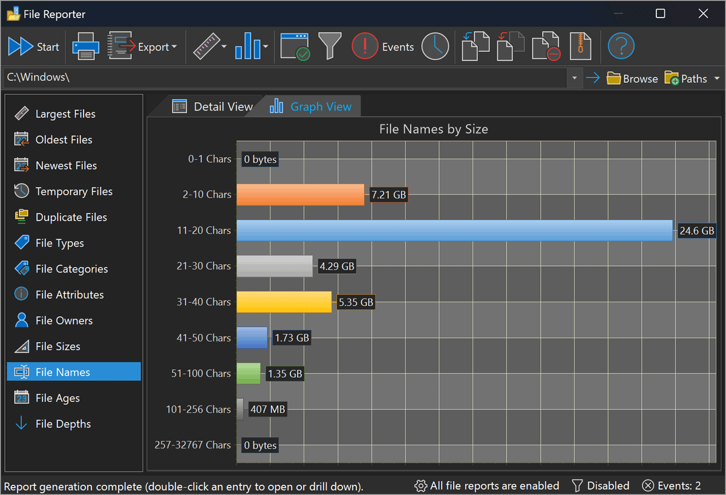Open the Events alert icon
This screenshot has width=726, height=495.
pyautogui.click(x=365, y=47)
